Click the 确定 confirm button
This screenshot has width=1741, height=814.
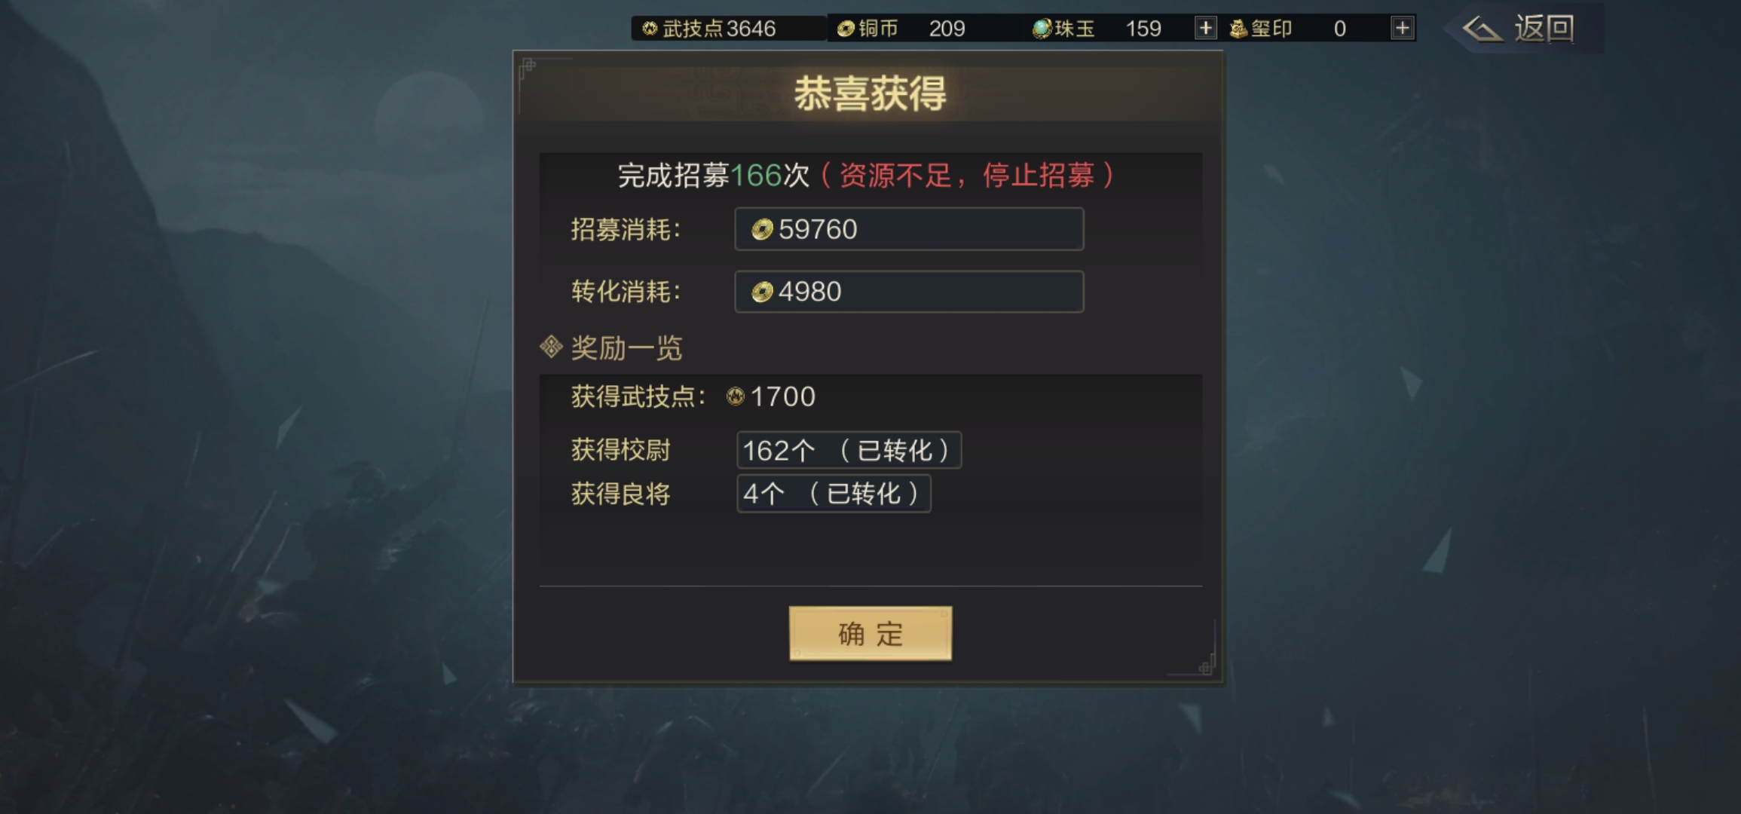pos(870,634)
